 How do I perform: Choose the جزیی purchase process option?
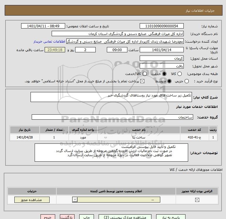coord(186,81)
